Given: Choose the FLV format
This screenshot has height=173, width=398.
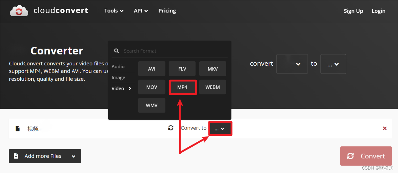Looking at the screenshot, I should click(x=182, y=69).
